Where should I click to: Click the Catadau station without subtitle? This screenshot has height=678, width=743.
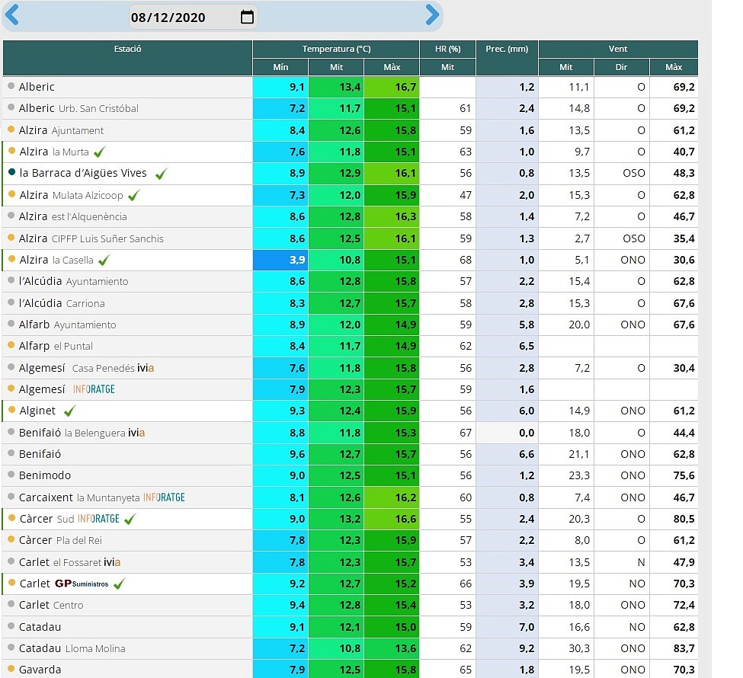[x=40, y=627]
